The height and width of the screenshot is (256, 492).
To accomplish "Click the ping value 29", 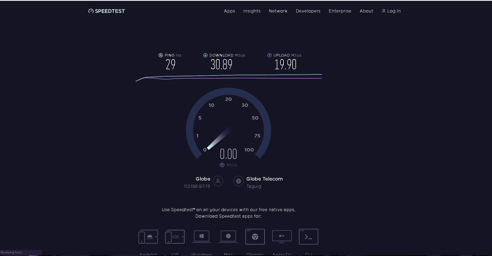I will (171, 65).
